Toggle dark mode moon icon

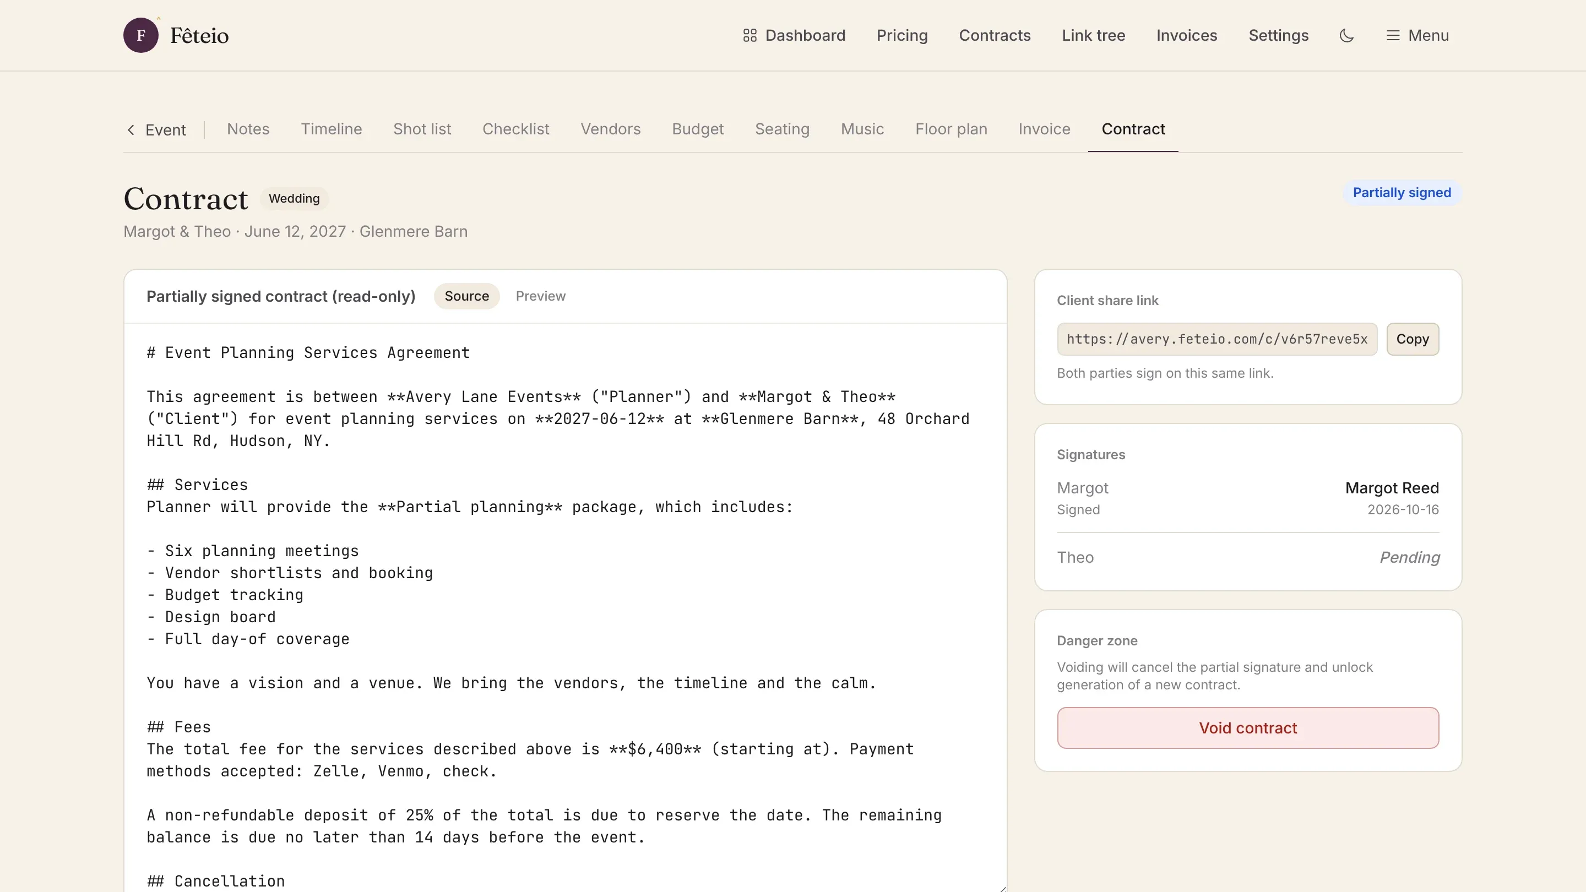[x=1346, y=35]
